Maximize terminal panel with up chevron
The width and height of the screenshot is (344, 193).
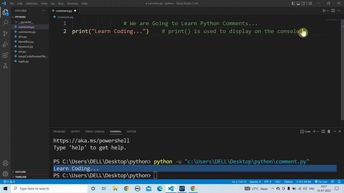pyautogui.click(x=334, y=131)
